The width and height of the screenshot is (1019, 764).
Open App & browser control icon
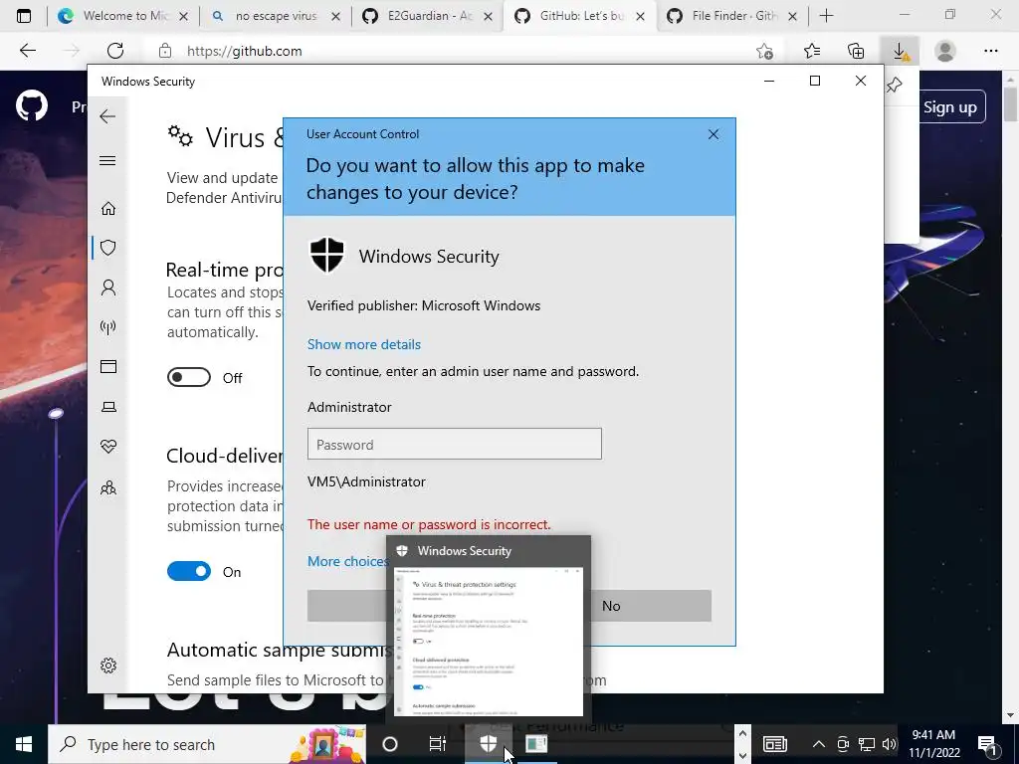[x=108, y=367]
